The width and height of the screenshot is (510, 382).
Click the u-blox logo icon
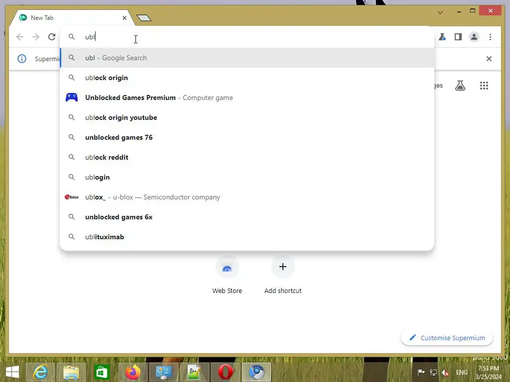click(72, 197)
